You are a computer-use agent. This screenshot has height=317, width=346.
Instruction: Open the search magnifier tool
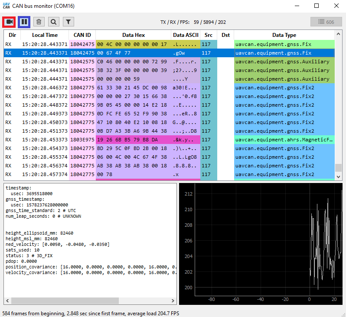tap(53, 21)
